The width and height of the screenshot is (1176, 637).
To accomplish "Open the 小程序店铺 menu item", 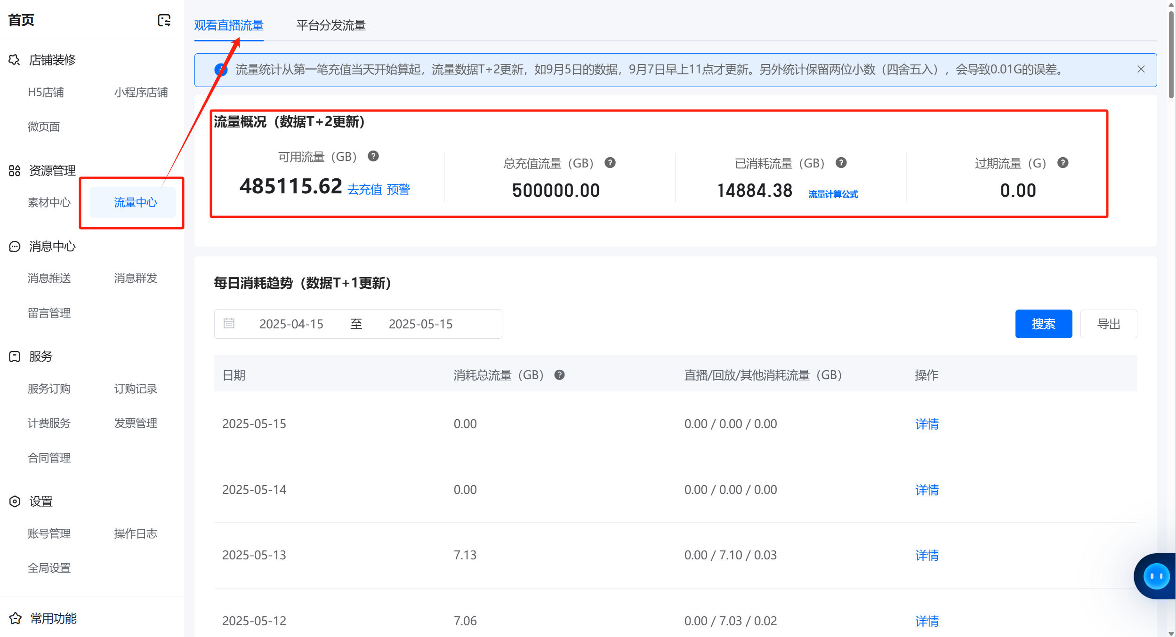I will tap(141, 92).
